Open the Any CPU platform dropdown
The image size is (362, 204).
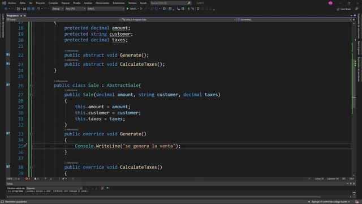click(75, 9)
